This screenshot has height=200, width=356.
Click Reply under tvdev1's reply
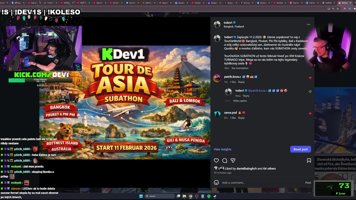coord(246,96)
